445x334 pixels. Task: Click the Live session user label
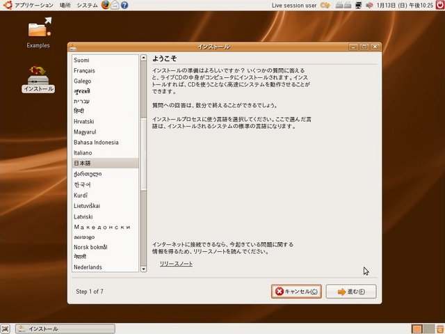(x=294, y=6)
